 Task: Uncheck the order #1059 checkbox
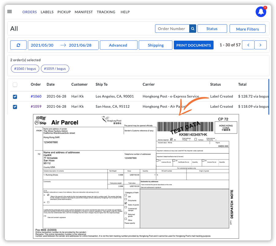tap(15, 107)
